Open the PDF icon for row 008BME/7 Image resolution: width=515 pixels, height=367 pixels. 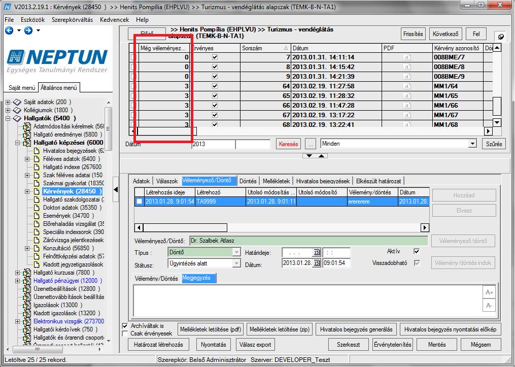[x=406, y=57]
